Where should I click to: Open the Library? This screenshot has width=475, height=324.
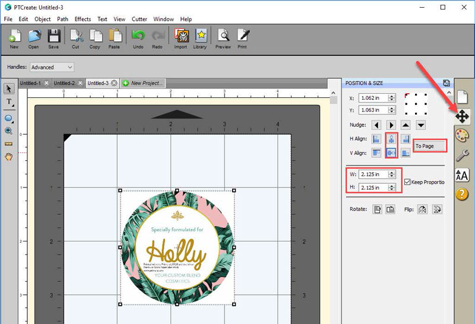click(x=200, y=39)
